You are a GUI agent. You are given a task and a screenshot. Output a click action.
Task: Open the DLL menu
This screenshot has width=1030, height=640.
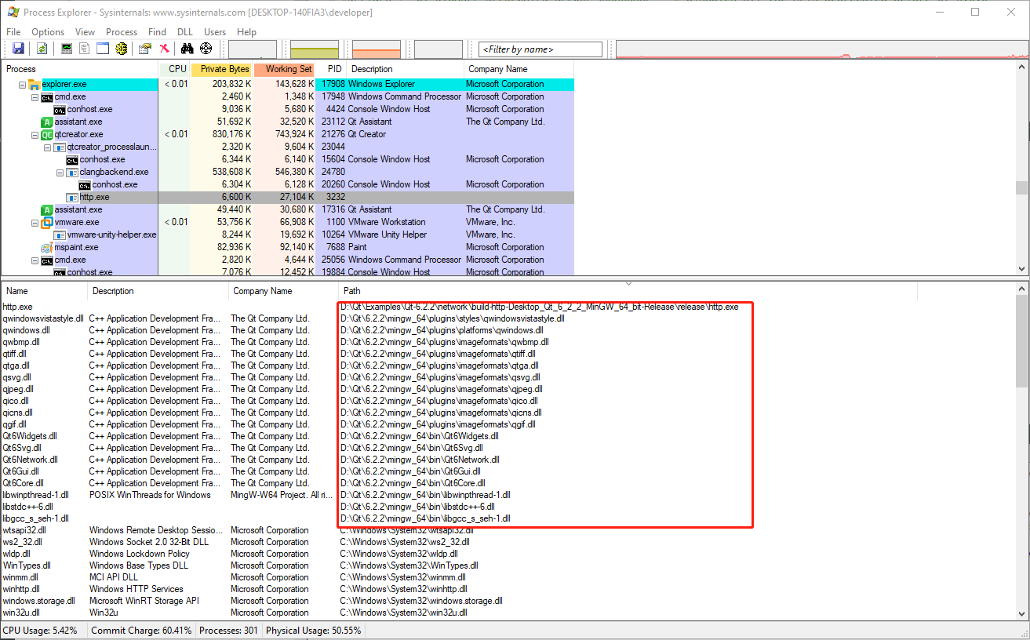tap(184, 32)
